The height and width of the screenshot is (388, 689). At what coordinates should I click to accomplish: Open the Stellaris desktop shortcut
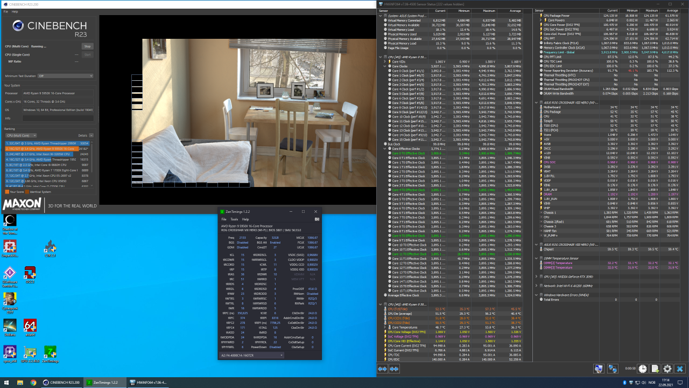point(10,328)
